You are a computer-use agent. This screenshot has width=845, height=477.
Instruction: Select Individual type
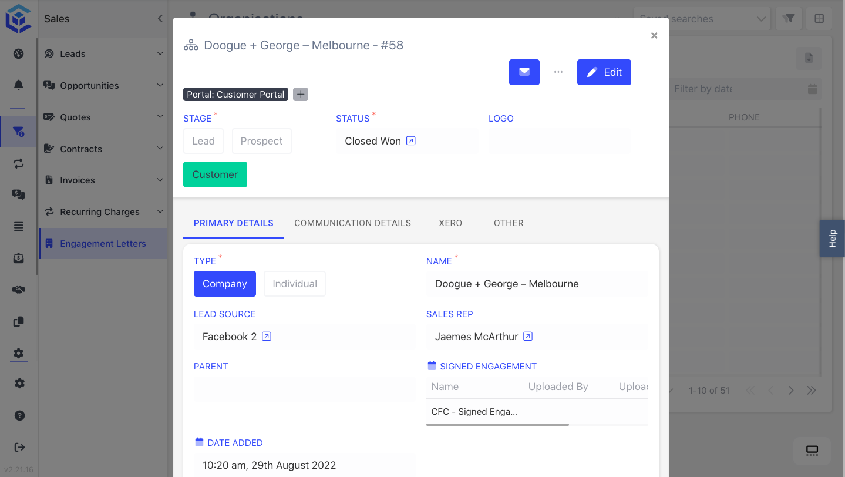295,284
